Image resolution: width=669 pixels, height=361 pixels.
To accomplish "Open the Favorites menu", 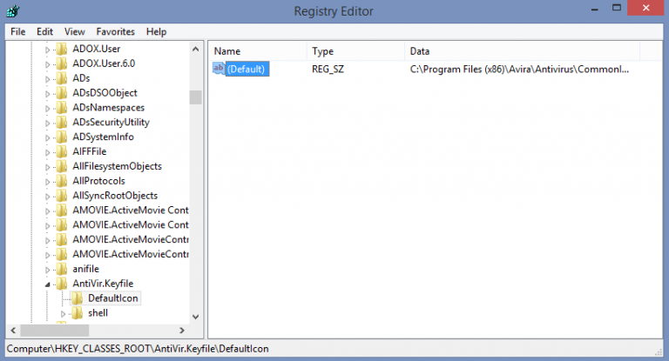I will (115, 31).
